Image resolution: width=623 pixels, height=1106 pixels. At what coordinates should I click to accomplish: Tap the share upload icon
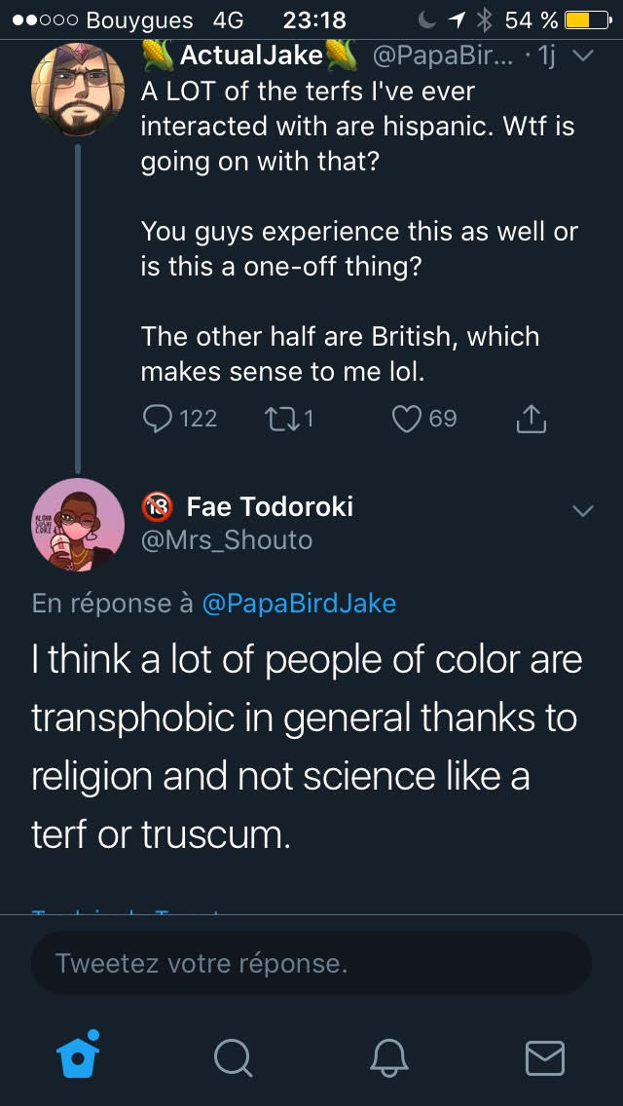(x=530, y=419)
